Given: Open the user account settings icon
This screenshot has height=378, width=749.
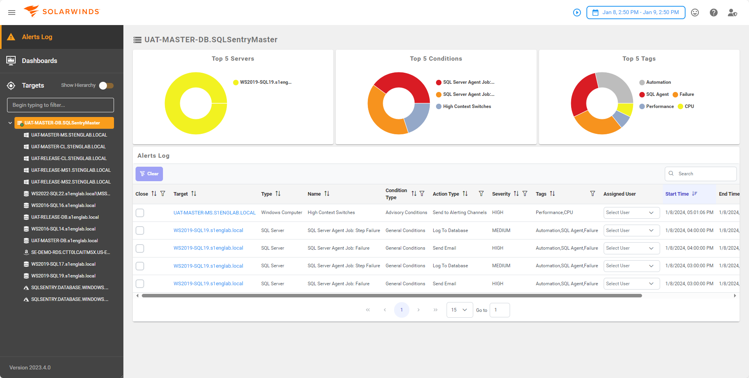Looking at the screenshot, I should [732, 13].
